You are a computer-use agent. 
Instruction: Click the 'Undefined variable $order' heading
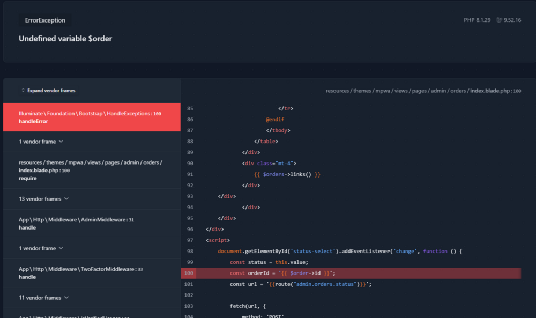[65, 39]
